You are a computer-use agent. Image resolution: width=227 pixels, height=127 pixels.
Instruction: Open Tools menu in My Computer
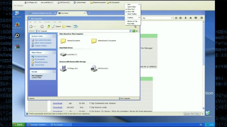54,22
